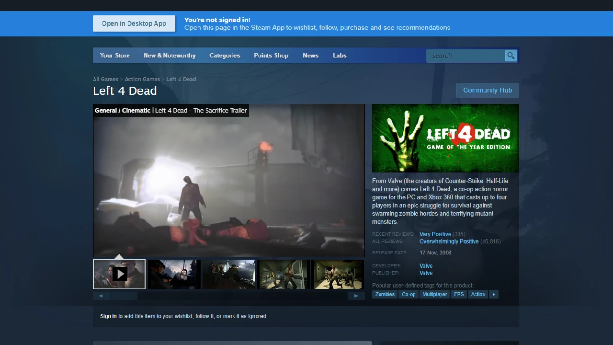Open the News section
Screen dimensions: 613x345
pos(310,55)
